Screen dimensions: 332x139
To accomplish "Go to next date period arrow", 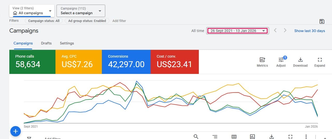I will point(285,30).
